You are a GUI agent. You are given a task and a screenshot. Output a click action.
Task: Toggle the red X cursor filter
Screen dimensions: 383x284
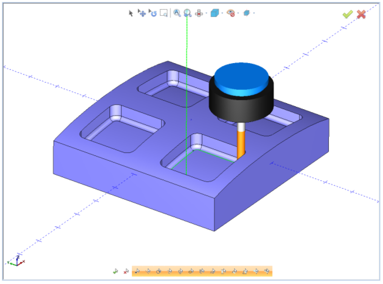pyautogui.click(x=126, y=271)
